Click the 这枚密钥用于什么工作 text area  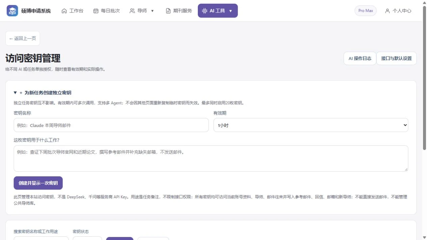(211, 158)
